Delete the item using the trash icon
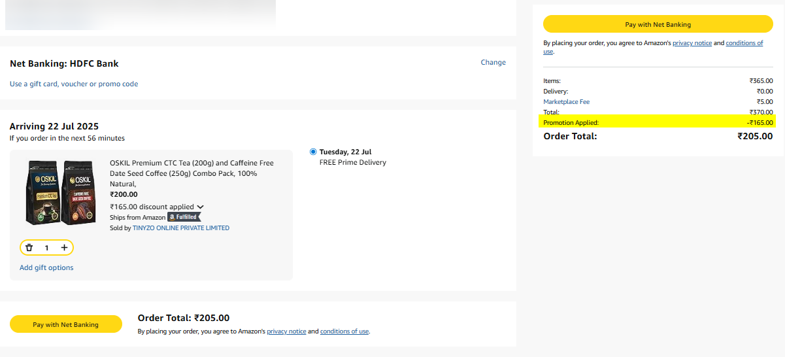The height and width of the screenshot is (357, 785). pos(29,248)
